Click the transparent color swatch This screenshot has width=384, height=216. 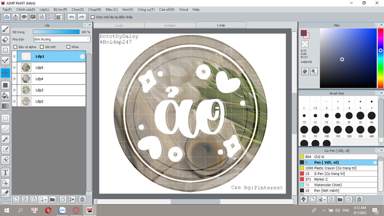click(305, 44)
